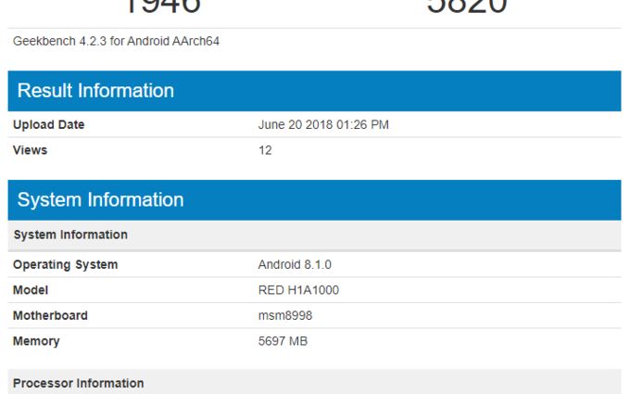This screenshot has width=630, height=394.
Task: Select the gray System Information subheading
Action: click(70, 235)
